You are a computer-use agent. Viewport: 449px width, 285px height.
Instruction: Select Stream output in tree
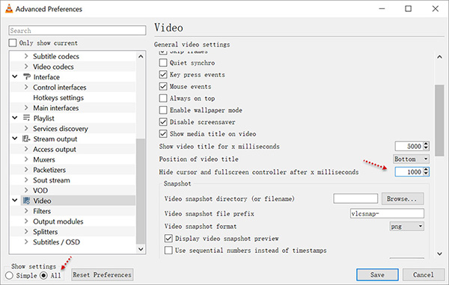(x=55, y=139)
